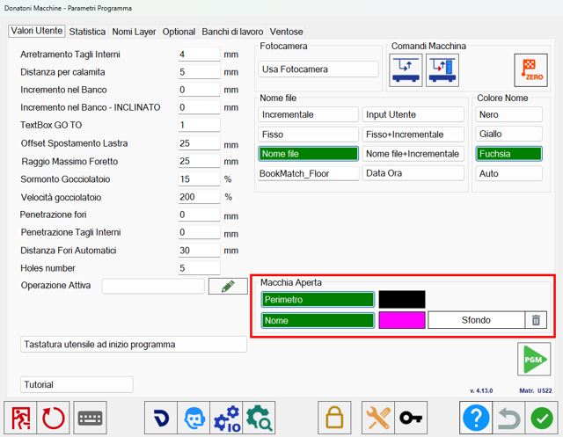Click the padlock icon
This screenshot has height=437, width=563.
click(334, 418)
